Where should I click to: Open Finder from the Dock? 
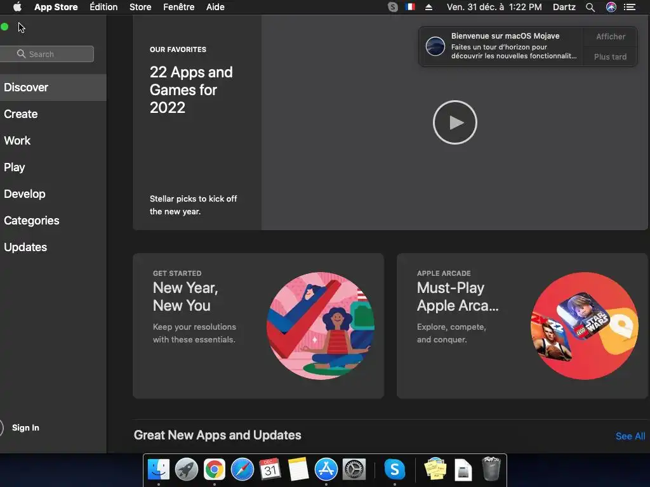coord(158,470)
